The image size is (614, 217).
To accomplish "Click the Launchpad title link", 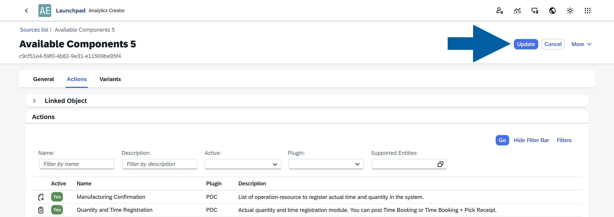I will pos(70,11).
